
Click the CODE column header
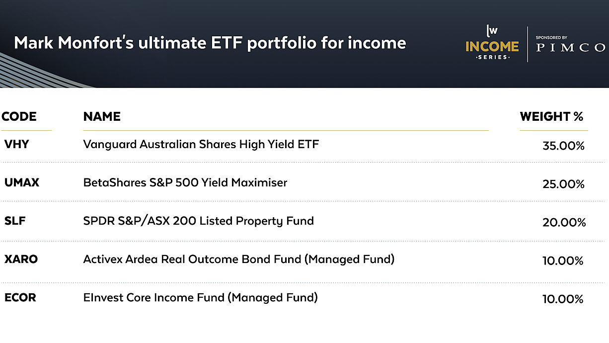(19, 117)
